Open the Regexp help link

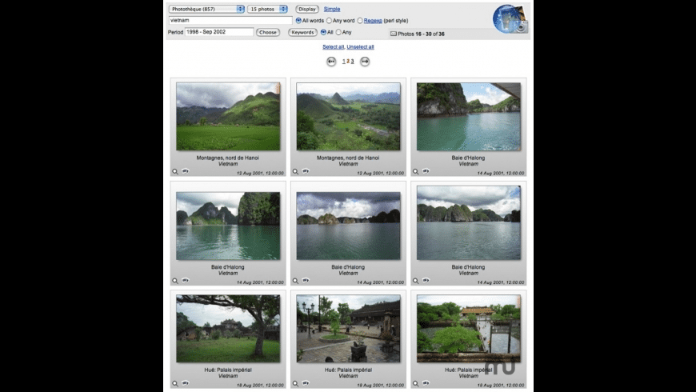[373, 21]
